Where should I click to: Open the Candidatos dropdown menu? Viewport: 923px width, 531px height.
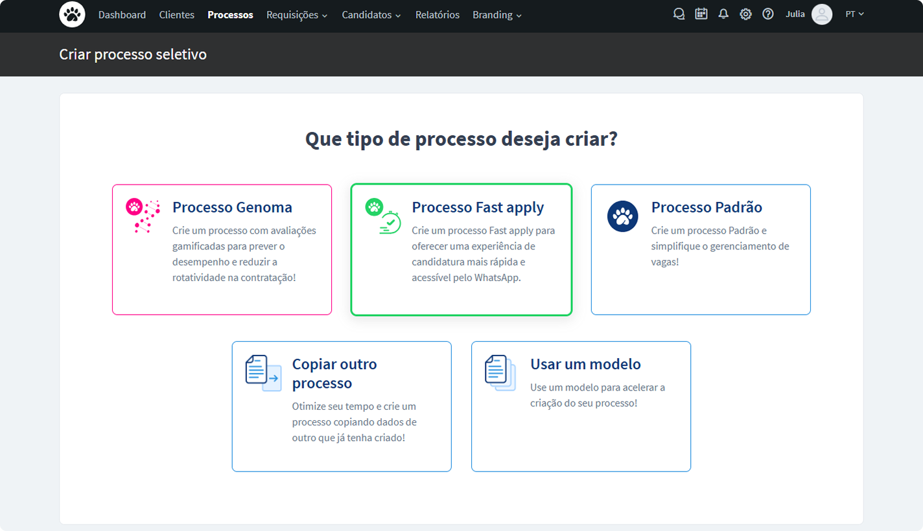(371, 14)
